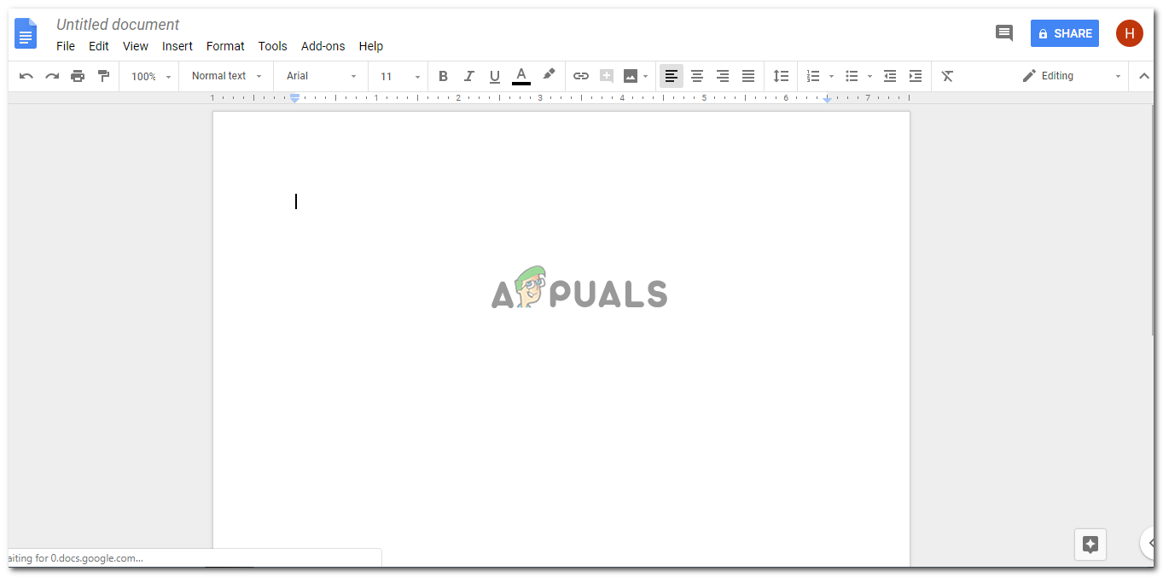The image size is (1163, 577).
Task: Click the Undo icon
Action: click(x=26, y=76)
